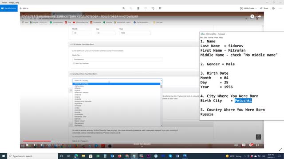This screenshot has height=159, width=284.
Task: Click the Birth City text field
Action: click(117, 59)
